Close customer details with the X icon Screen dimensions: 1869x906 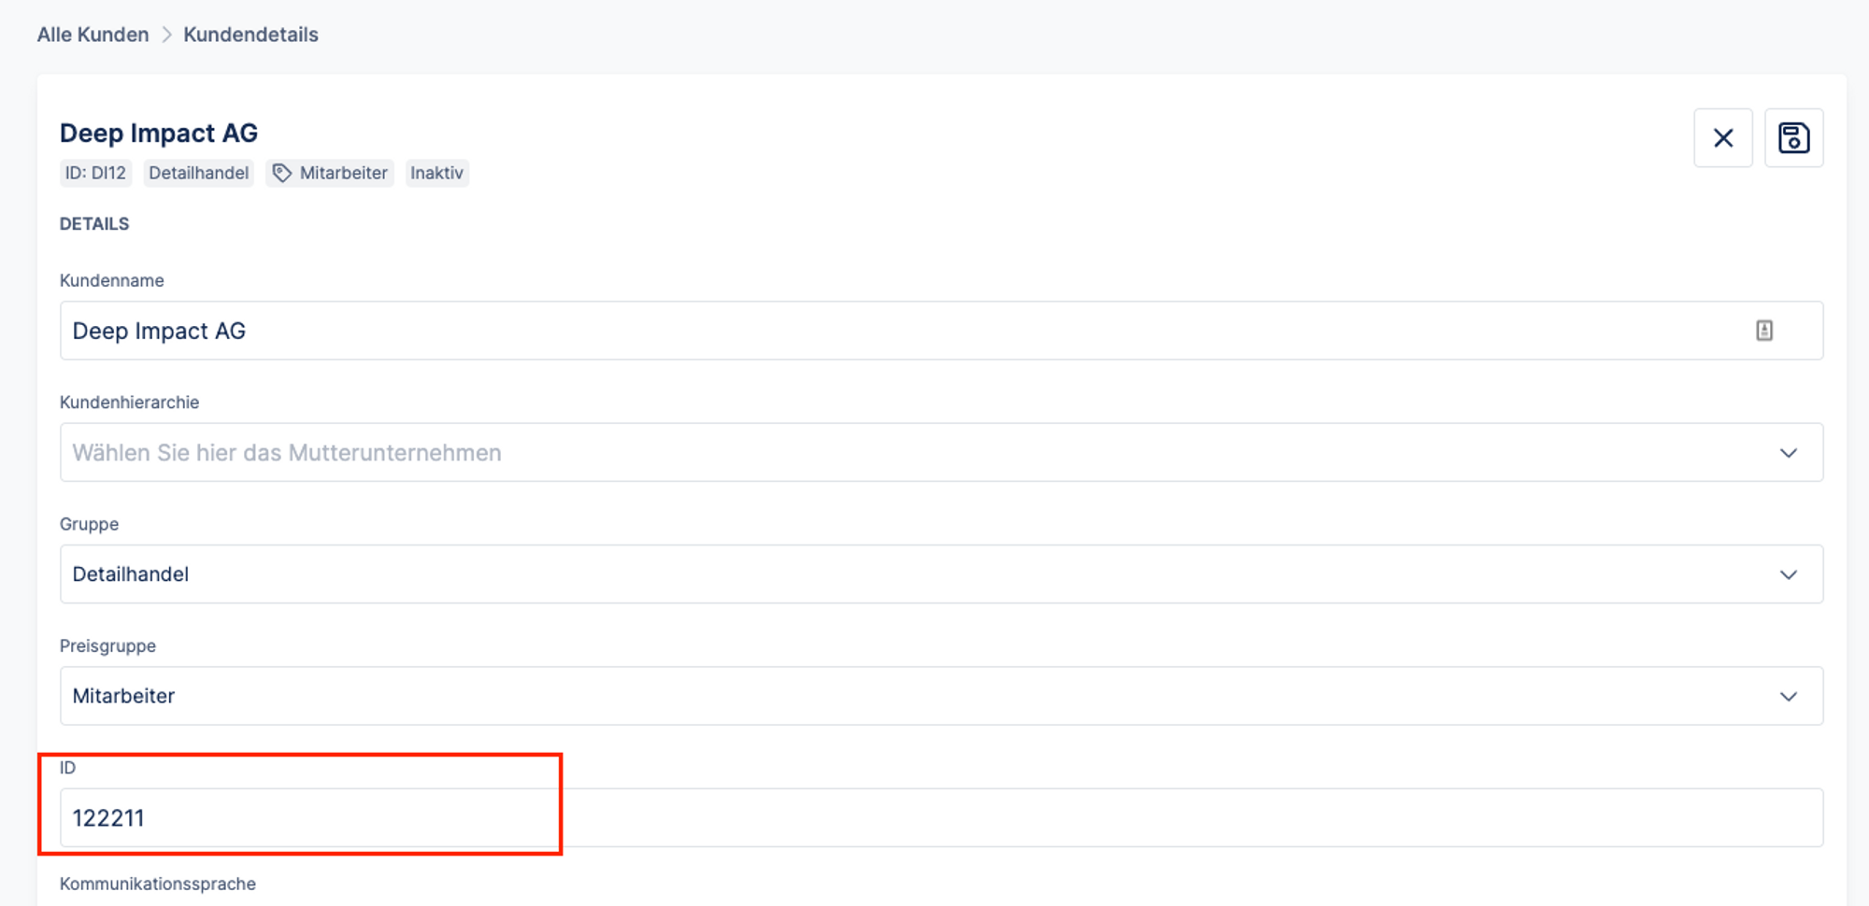pos(1722,138)
